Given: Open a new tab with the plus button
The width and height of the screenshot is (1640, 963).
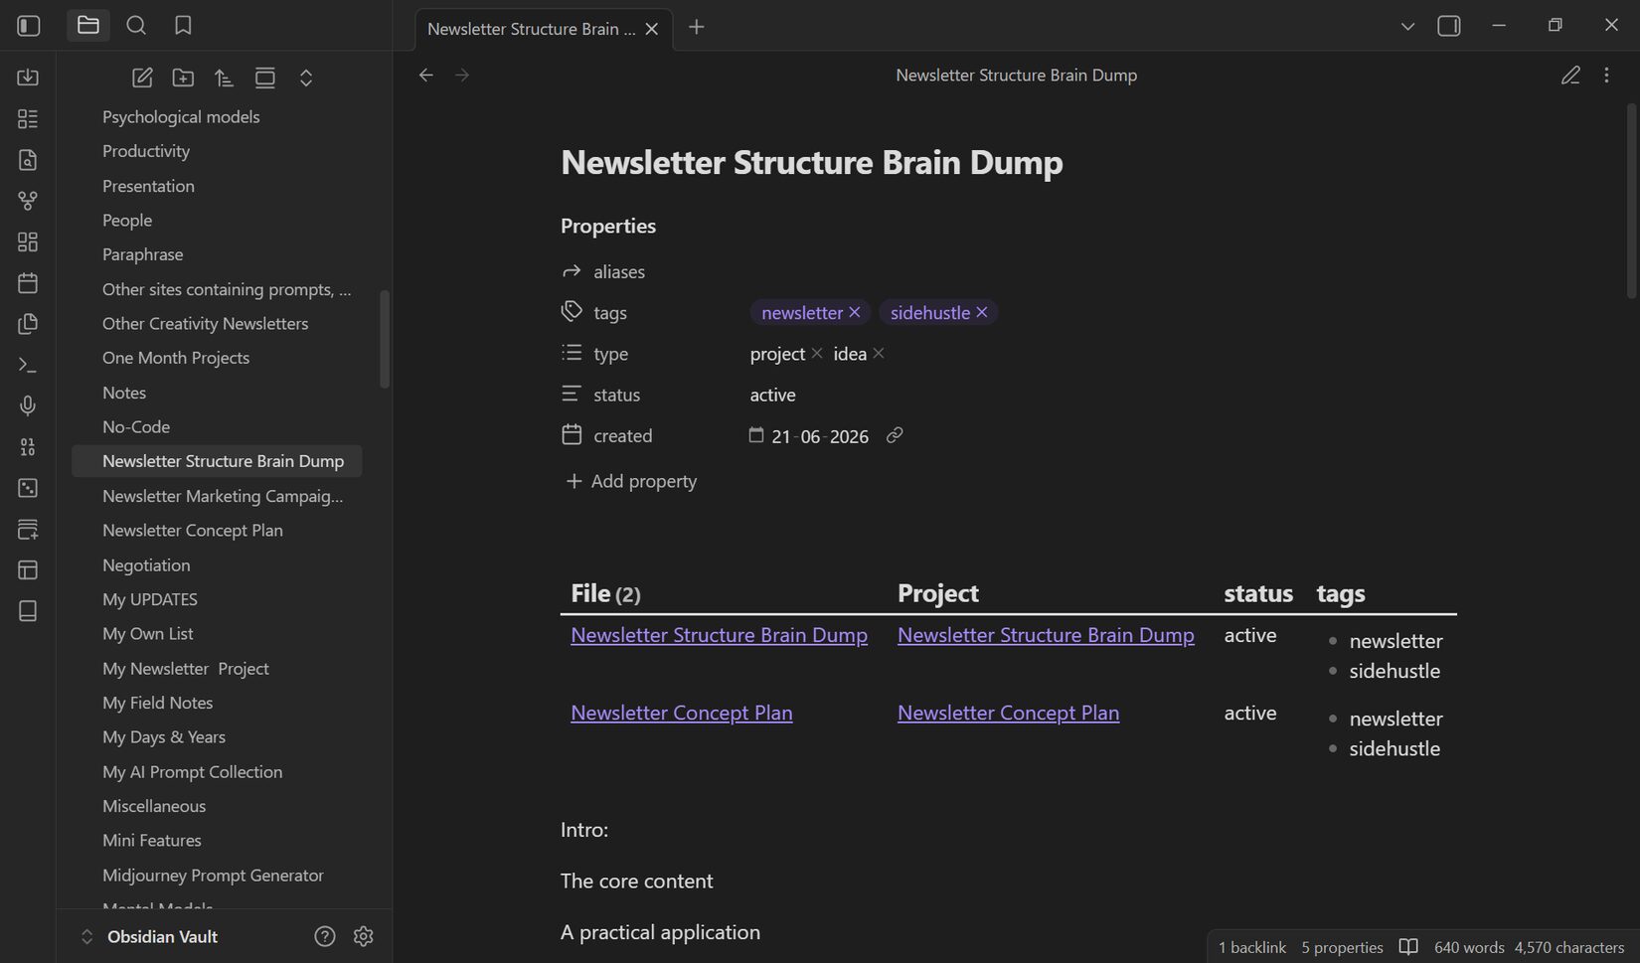Looking at the screenshot, I should (697, 27).
